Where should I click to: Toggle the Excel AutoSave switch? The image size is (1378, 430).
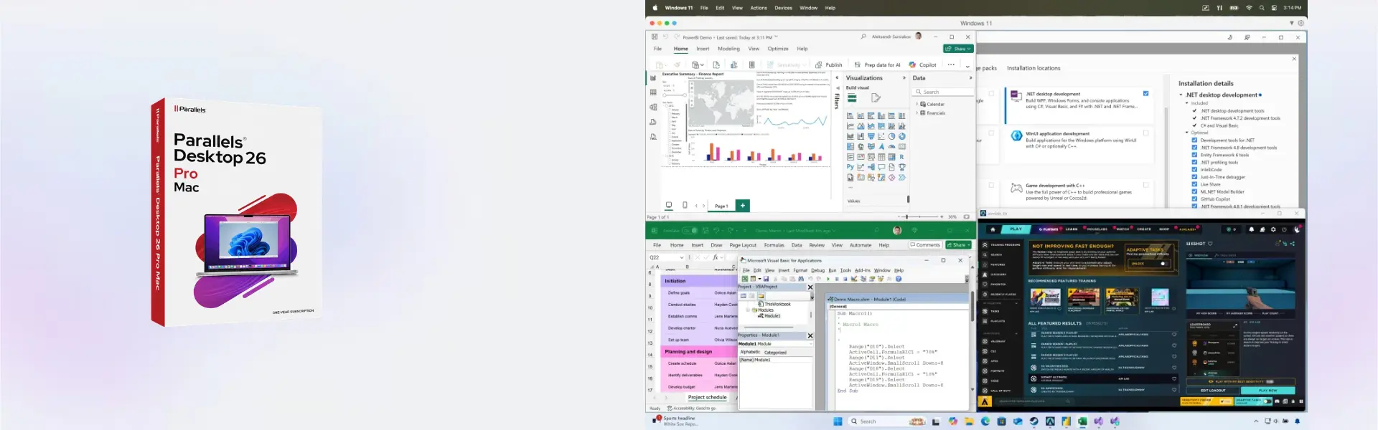(x=689, y=231)
